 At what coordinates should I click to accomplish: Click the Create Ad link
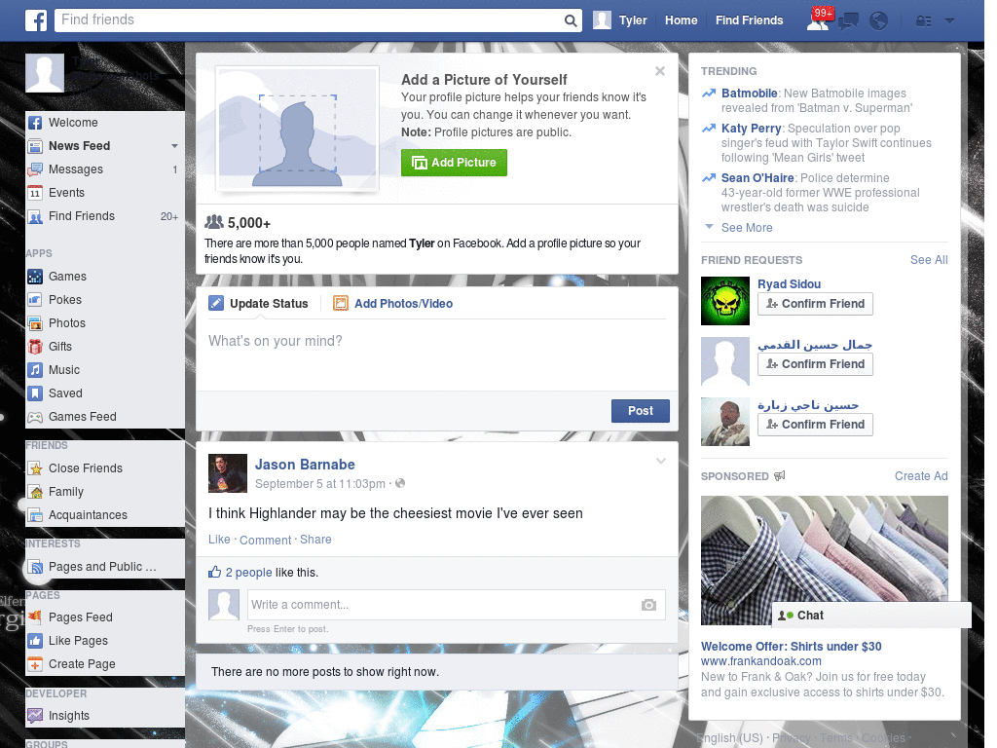[921, 475]
